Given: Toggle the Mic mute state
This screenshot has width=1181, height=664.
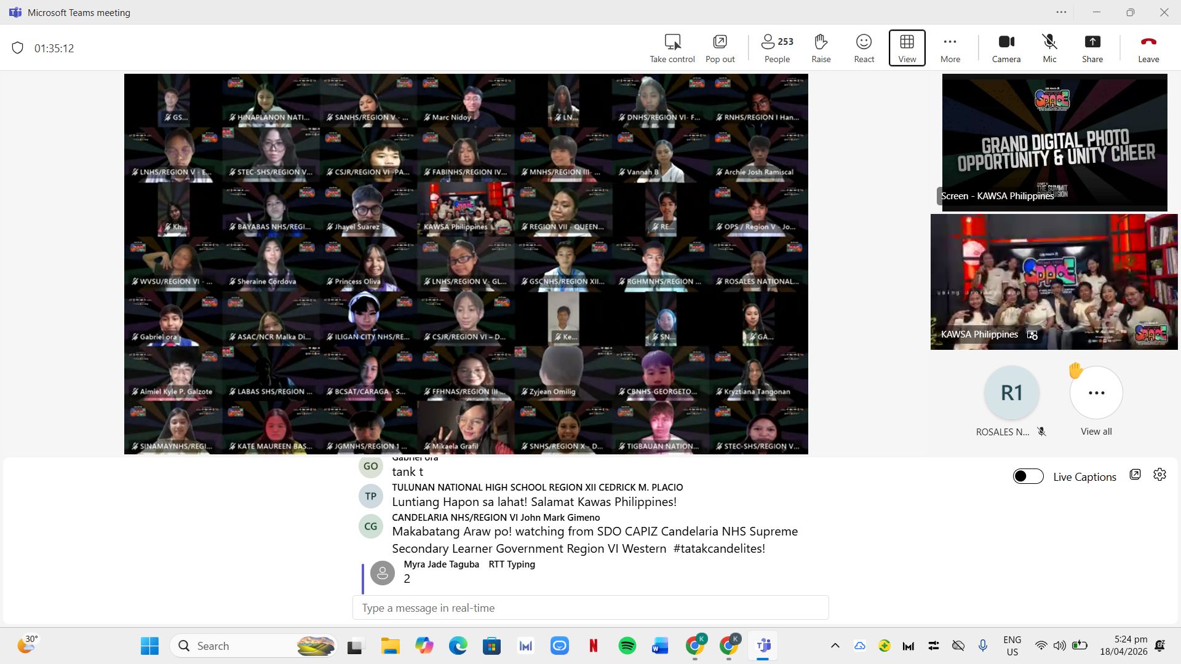Looking at the screenshot, I should pyautogui.click(x=1049, y=48).
